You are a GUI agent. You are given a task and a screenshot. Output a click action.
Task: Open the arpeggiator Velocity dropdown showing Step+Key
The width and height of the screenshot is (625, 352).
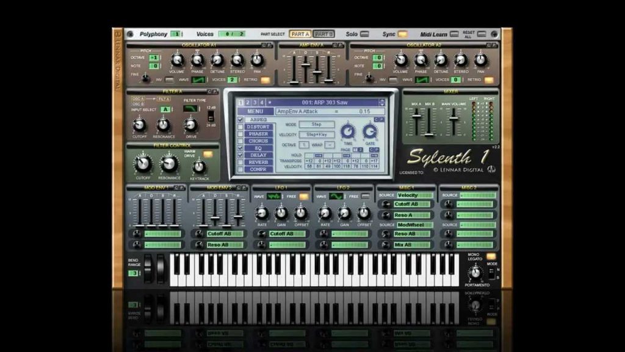coord(317,135)
